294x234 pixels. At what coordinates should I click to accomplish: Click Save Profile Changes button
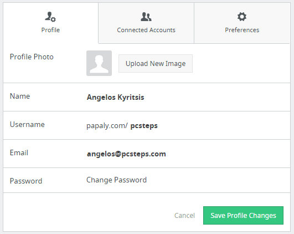(243, 215)
